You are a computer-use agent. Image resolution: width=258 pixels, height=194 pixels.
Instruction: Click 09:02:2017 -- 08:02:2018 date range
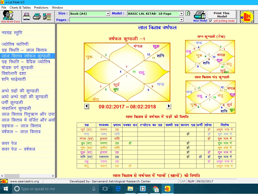pyautogui.click(x=127, y=107)
